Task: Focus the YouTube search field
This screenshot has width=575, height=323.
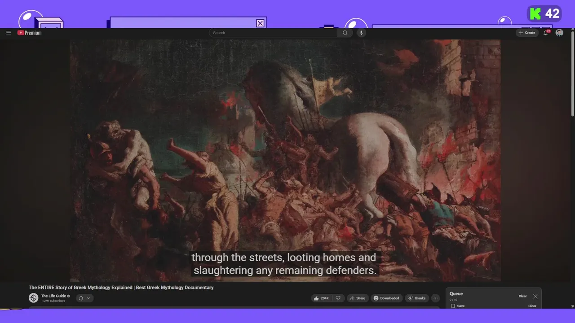Action: click(x=273, y=33)
